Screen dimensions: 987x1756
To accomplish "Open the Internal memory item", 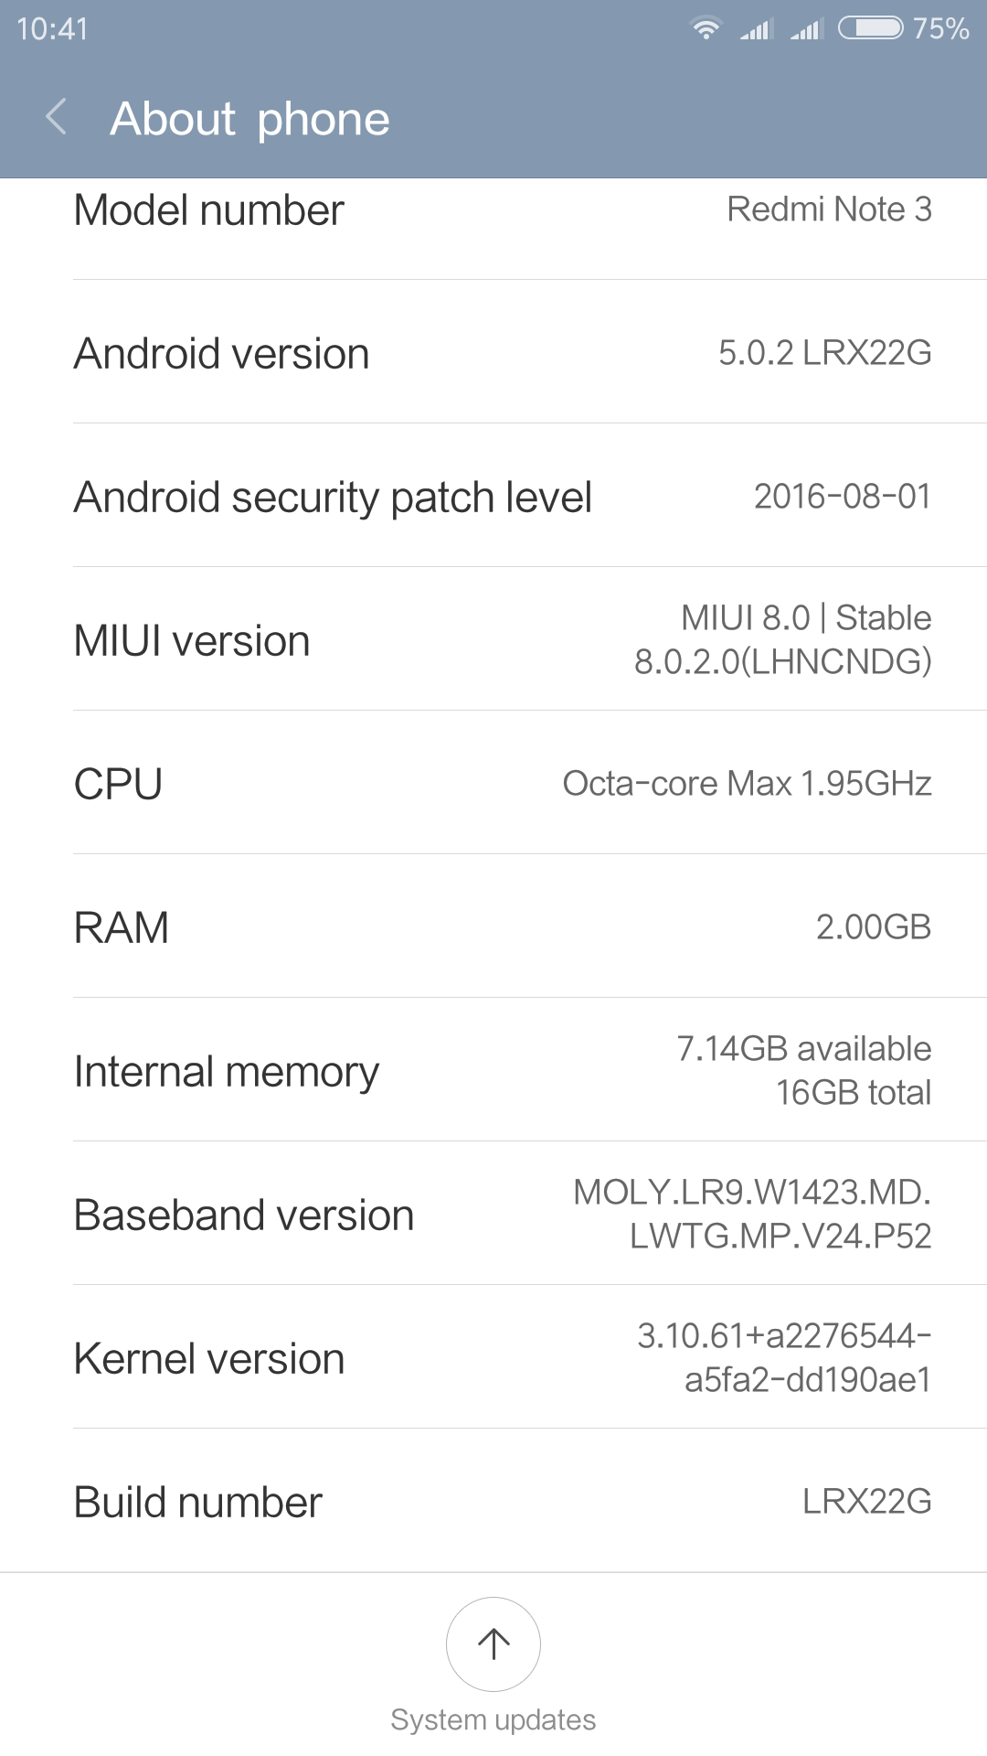I will (x=493, y=1070).
